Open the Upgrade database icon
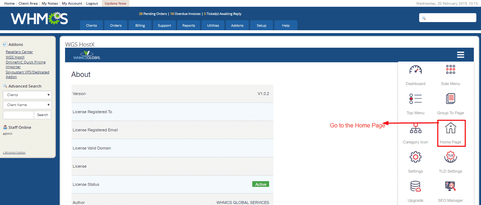The width and height of the screenshot is (481, 205). (x=415, y=186)
